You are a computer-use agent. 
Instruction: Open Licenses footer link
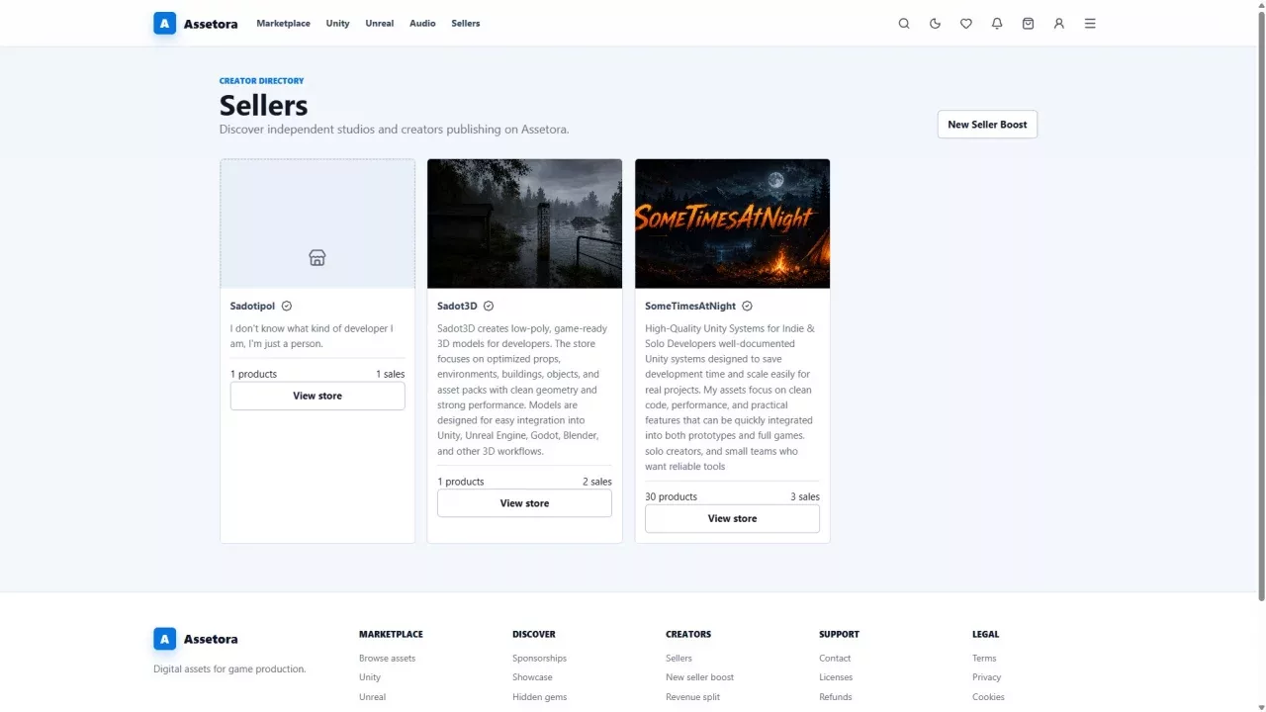836,677
